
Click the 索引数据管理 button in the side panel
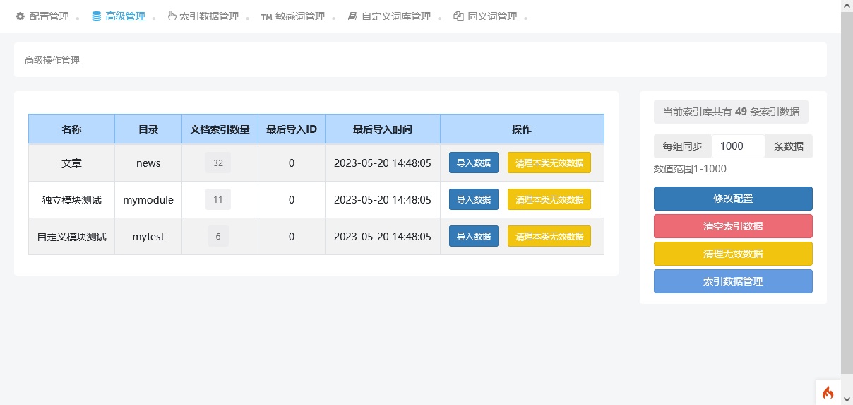point(733,281)
